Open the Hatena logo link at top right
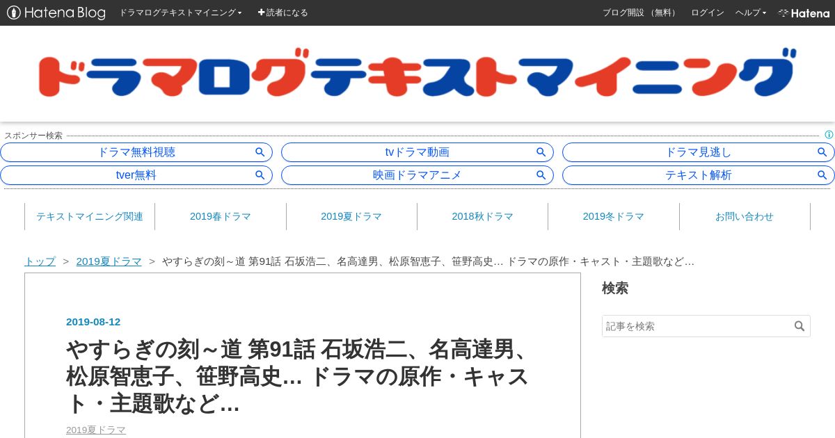The image size is (835, 438). pos(804,13)
